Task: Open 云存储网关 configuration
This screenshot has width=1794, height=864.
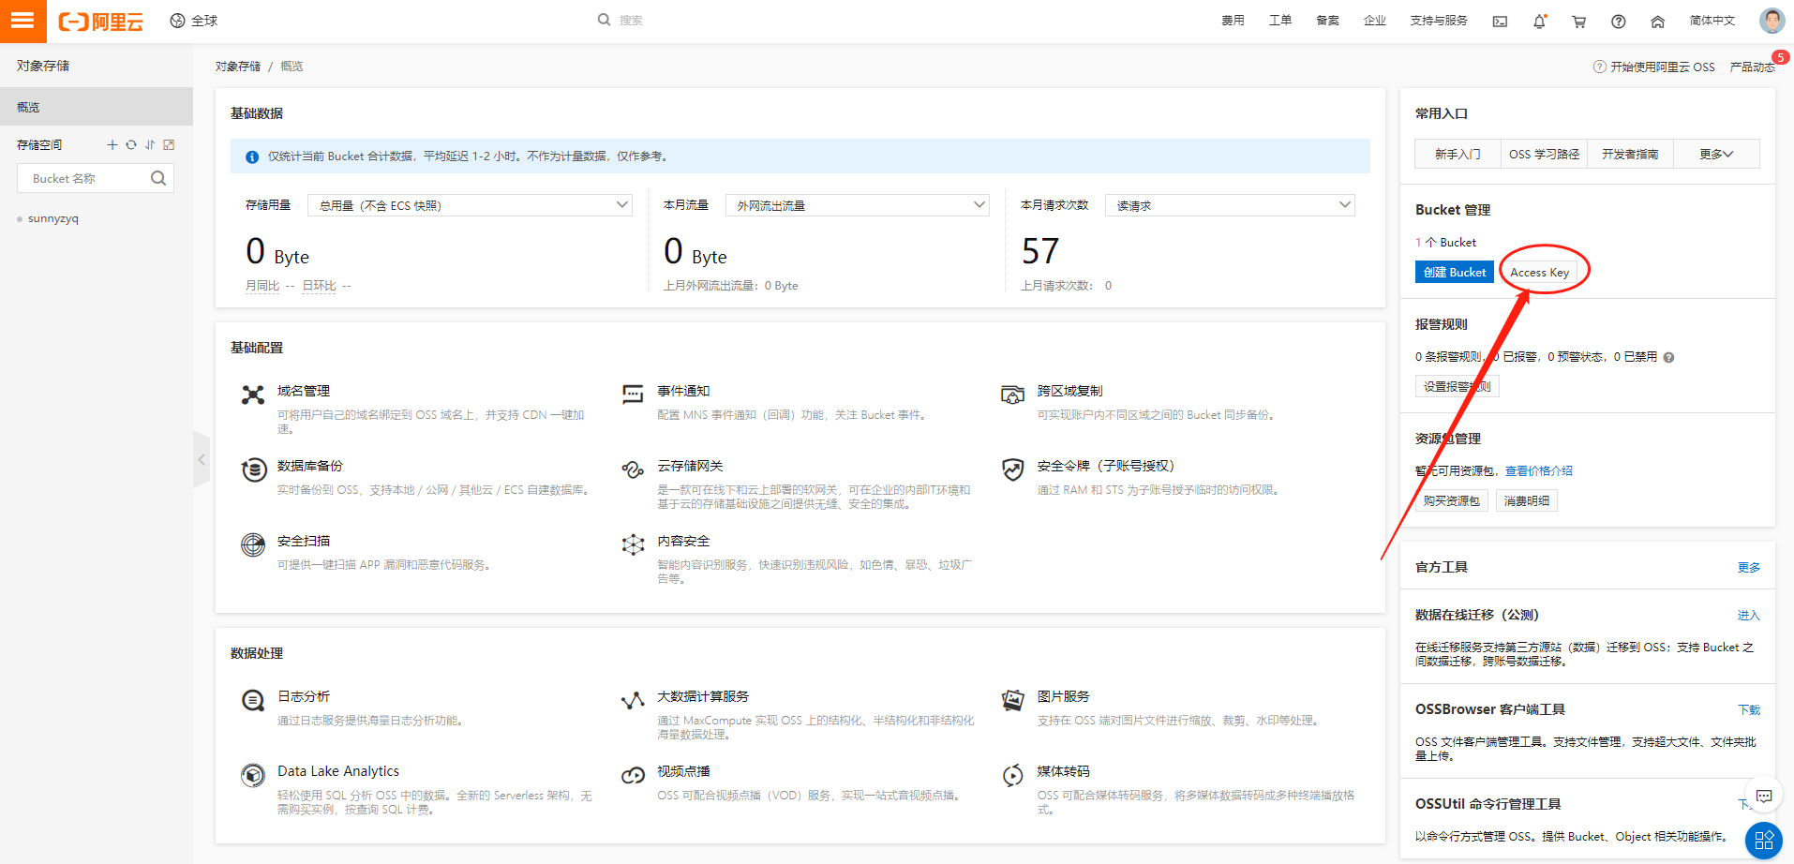Action: 690,466
